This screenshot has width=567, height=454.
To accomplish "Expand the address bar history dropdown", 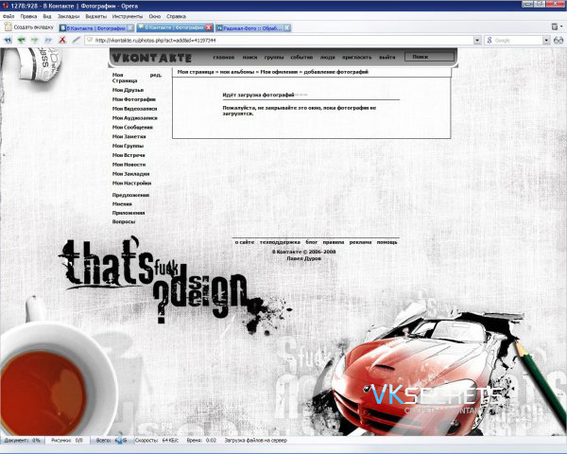I will [x=477, y=41].
